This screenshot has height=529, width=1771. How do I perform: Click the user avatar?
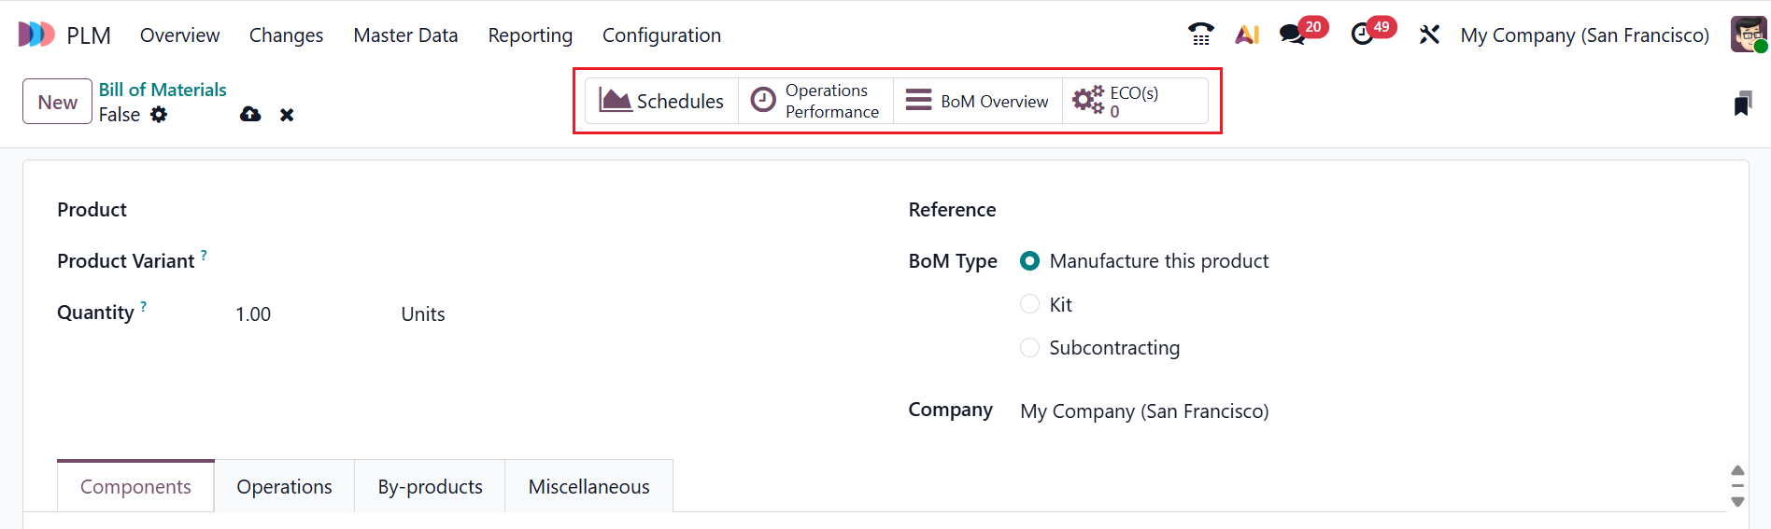click(1749, 35)
